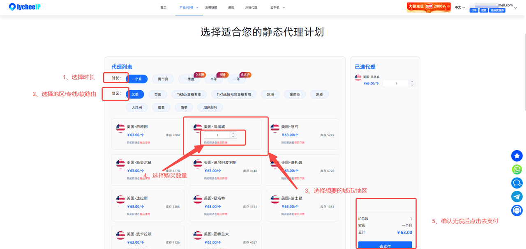Open the 分销代理 menu item
Viewport: 526px width, 249px height.
coord(251,7)
